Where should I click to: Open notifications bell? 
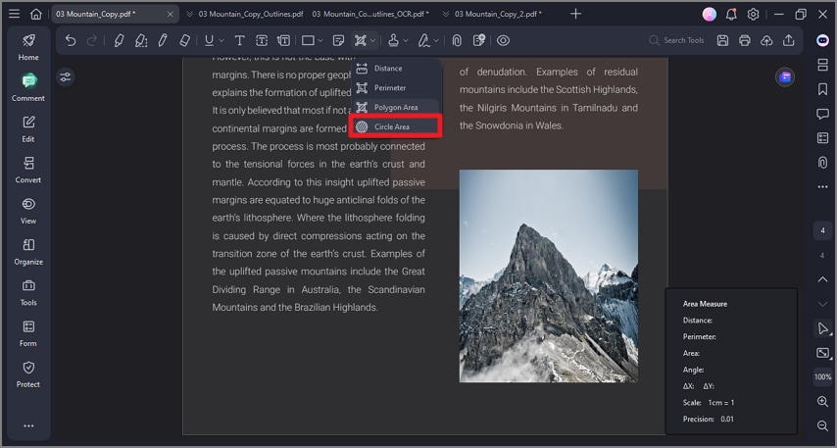coord(731,15)
